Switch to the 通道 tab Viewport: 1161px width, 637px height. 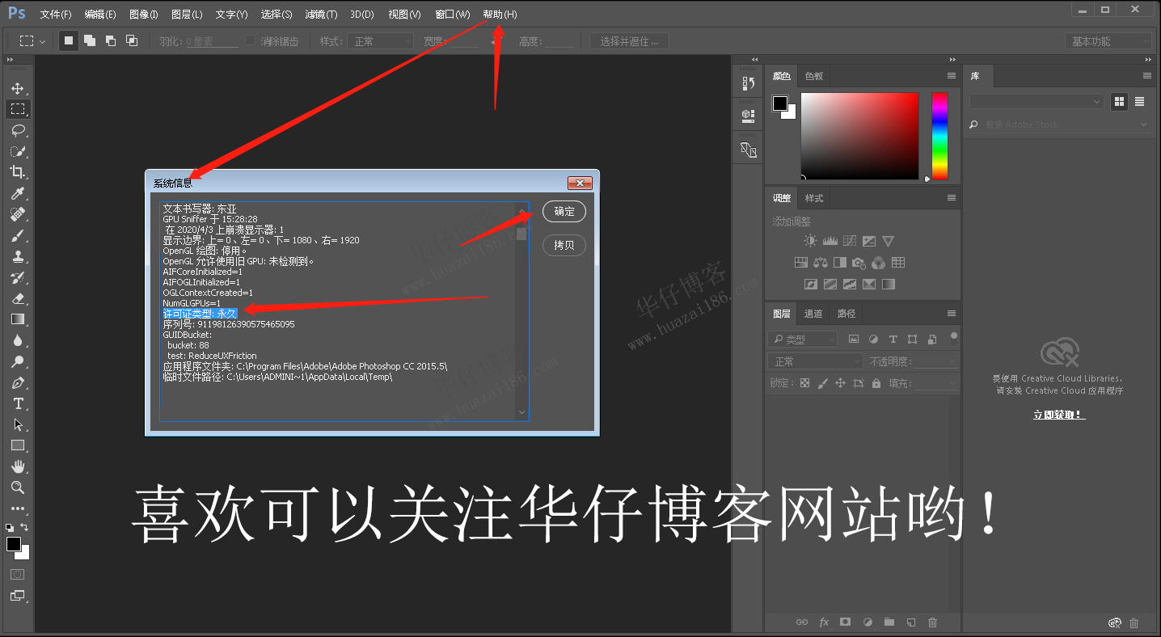pyautogui.click(x=813, y=314)
